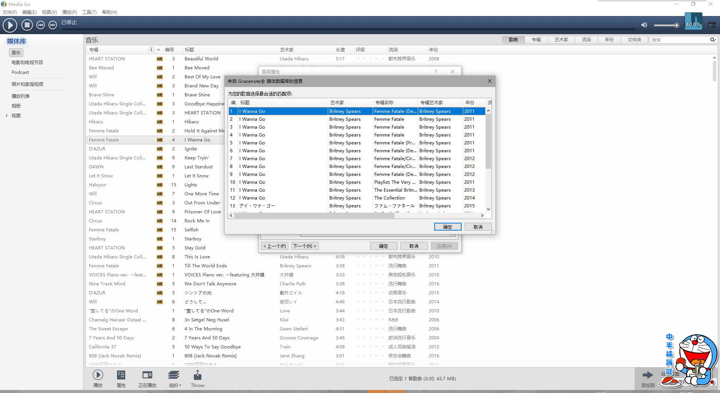Sort Gracenote list by 年份 column
This screenshot has width=720, height=393.
[474, 102]
